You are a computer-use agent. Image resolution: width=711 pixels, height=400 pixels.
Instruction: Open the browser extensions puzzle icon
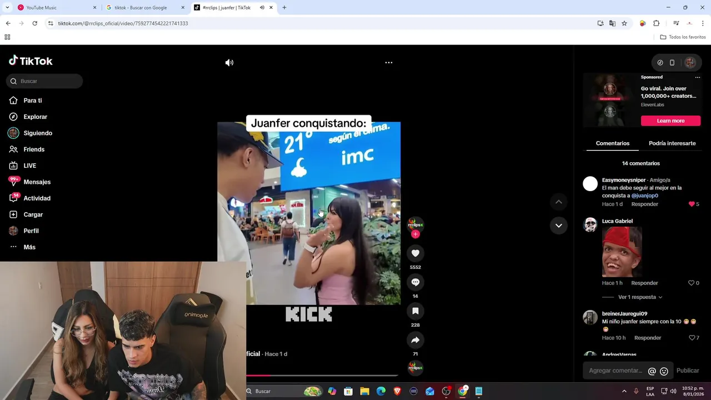tap(656, 23)
